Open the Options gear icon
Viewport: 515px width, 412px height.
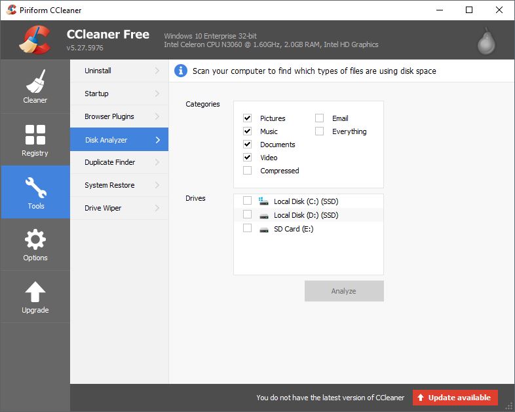(x=35, y=239)
